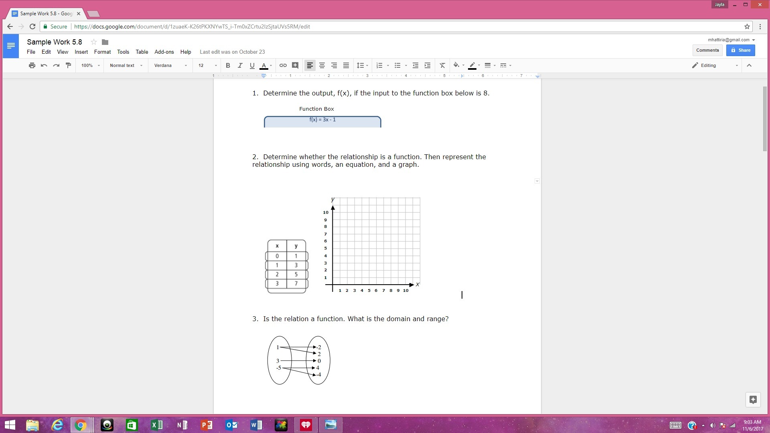Screen dimensions: 770x433
Task: Open the 100% zoom dropdown
Action: [x=90, y=65]
